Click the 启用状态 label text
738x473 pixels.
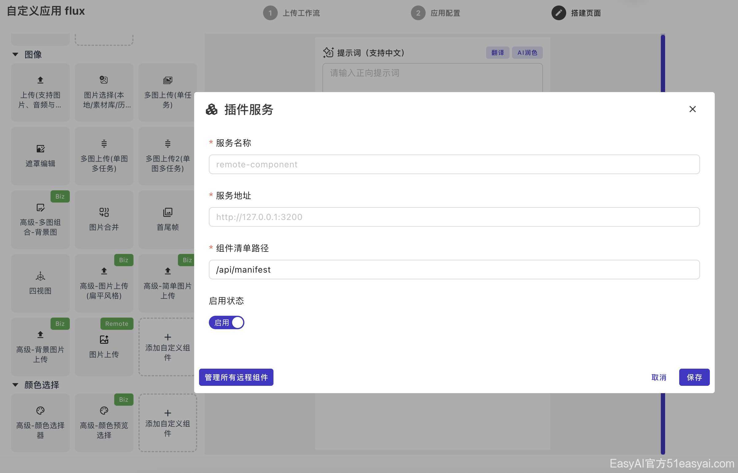click(226, 301)
